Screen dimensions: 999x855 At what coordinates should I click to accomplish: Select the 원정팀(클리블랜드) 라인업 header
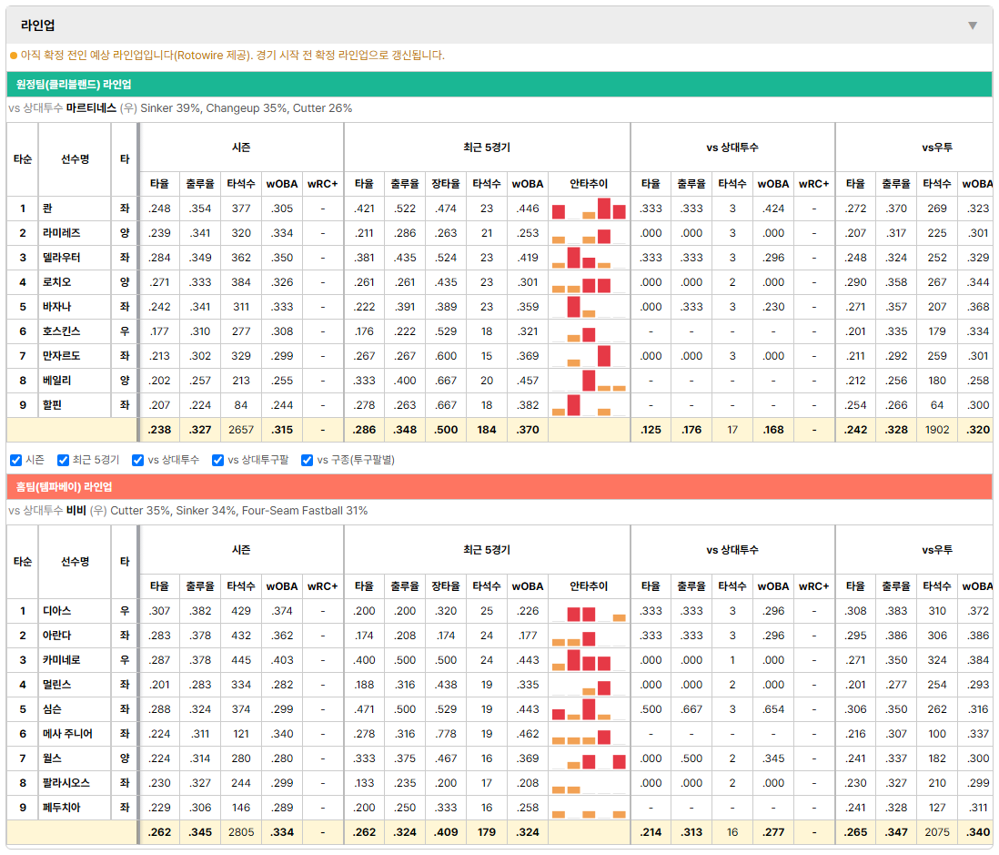(x=499, y=84)
